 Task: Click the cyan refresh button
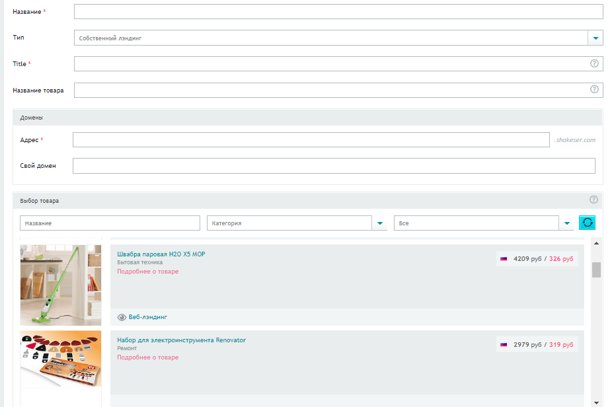point(587,223)
